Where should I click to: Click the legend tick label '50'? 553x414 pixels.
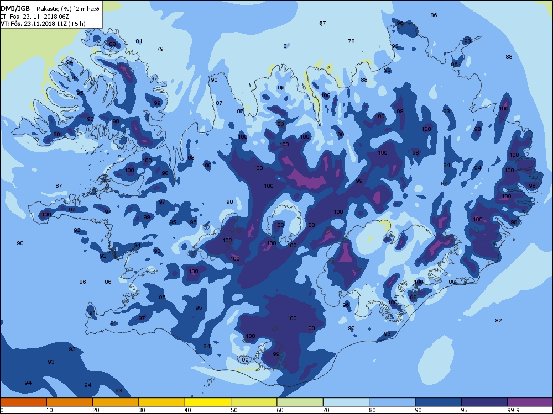[x=234, y=410]
